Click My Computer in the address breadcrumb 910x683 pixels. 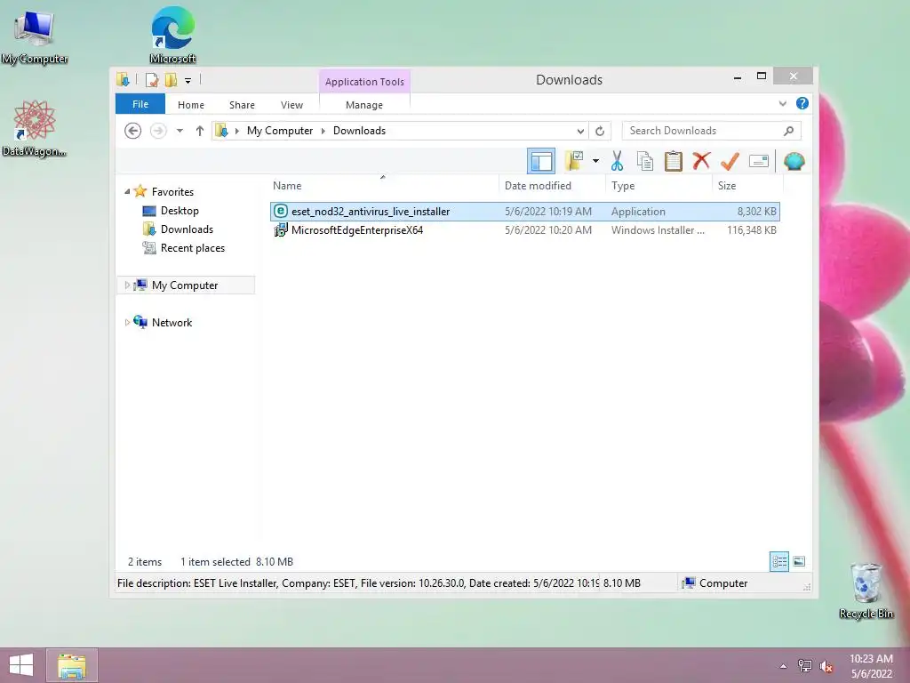[280, 131]
